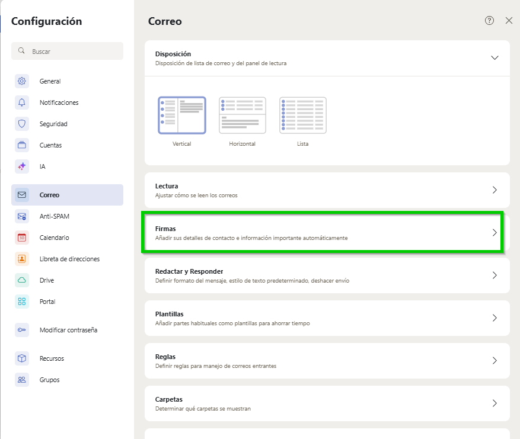The image size is (520, 439).
Task: Switch to the Lista layout
Action: point(302,116)
